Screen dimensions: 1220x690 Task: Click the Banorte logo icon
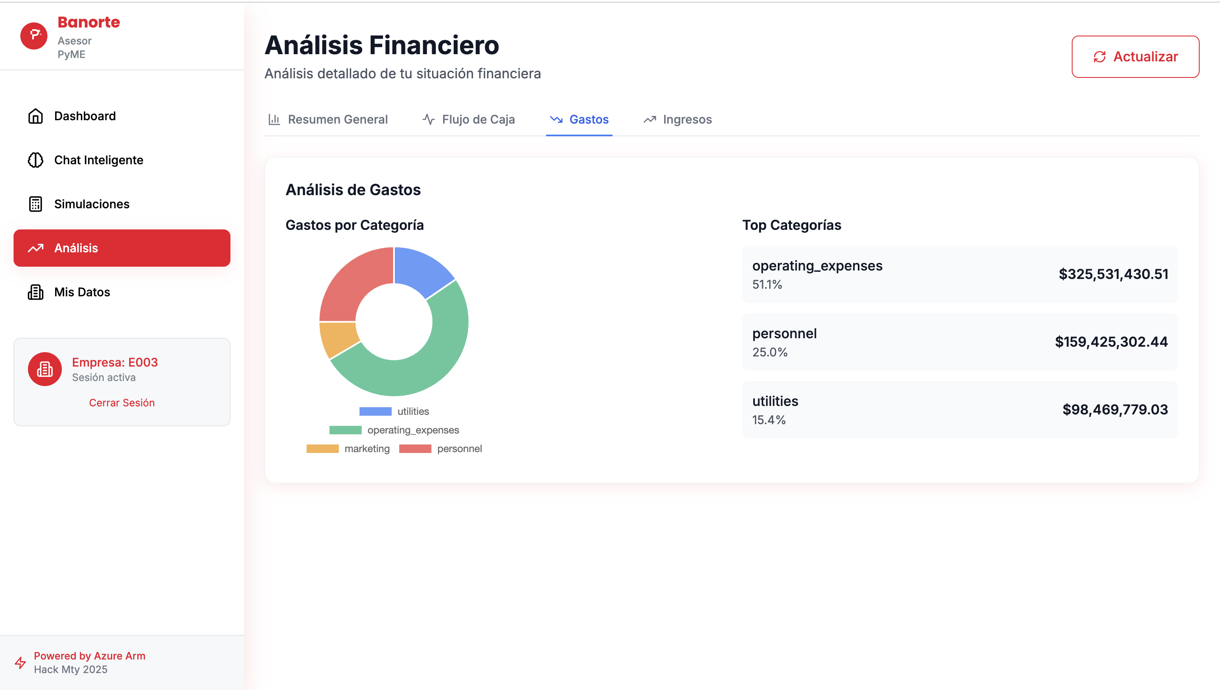click(x=33, y=36)
